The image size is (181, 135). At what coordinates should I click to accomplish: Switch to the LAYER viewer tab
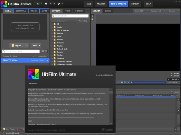(x=108, y=11)
